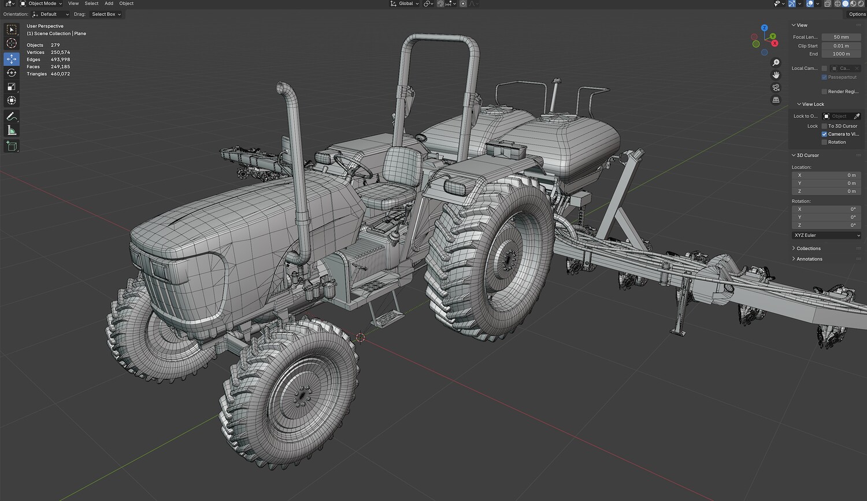Image resolution: width=867 pixels, height=501 pixels.
Task: Select the Scale tool
Action: 12,87
